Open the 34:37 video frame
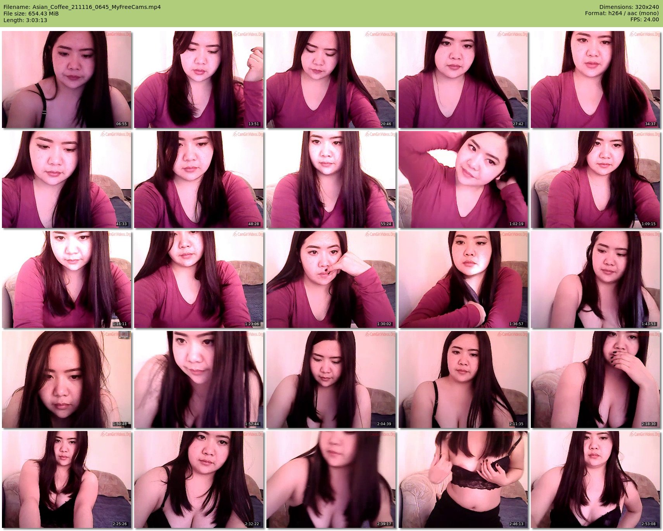The width and height of the screenshot is (663, 531). point(596,79)
